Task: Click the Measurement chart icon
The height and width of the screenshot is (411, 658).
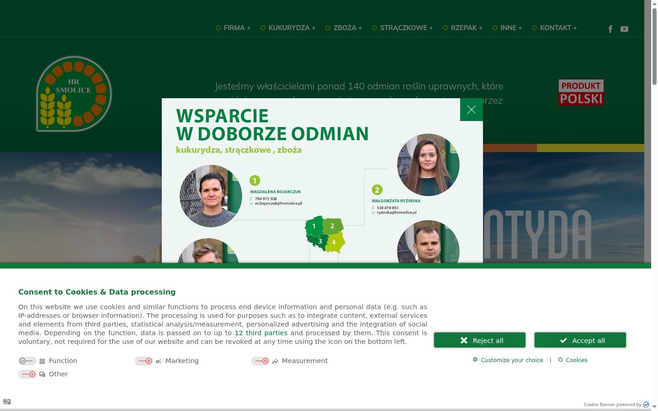Action: point(275,361)
